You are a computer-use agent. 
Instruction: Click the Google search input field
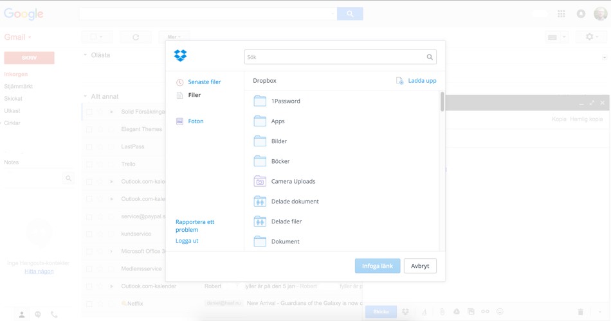tap(208, 13)
